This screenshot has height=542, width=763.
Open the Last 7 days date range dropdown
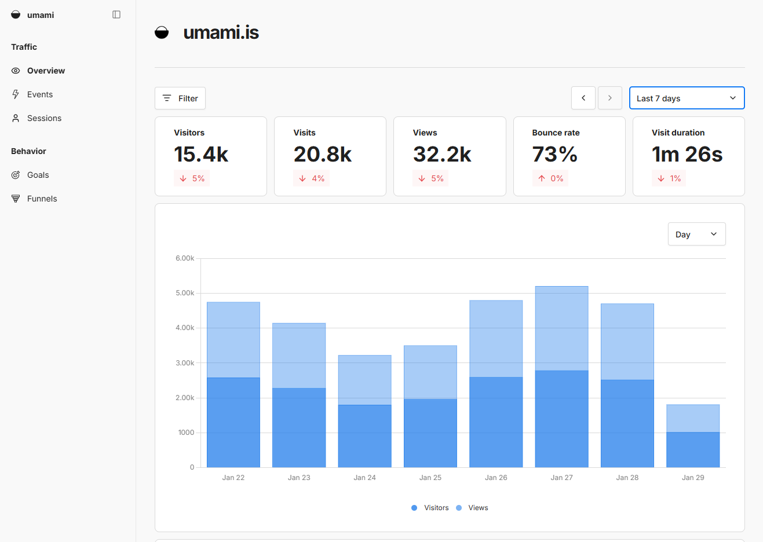(687, 98)
